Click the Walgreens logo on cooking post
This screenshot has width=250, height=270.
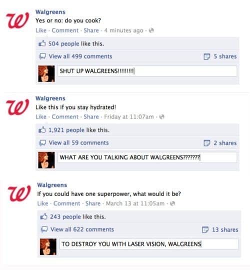coord(17,20)
